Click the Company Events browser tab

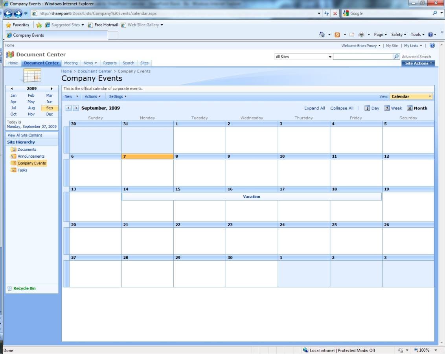[x=56, y=35]
